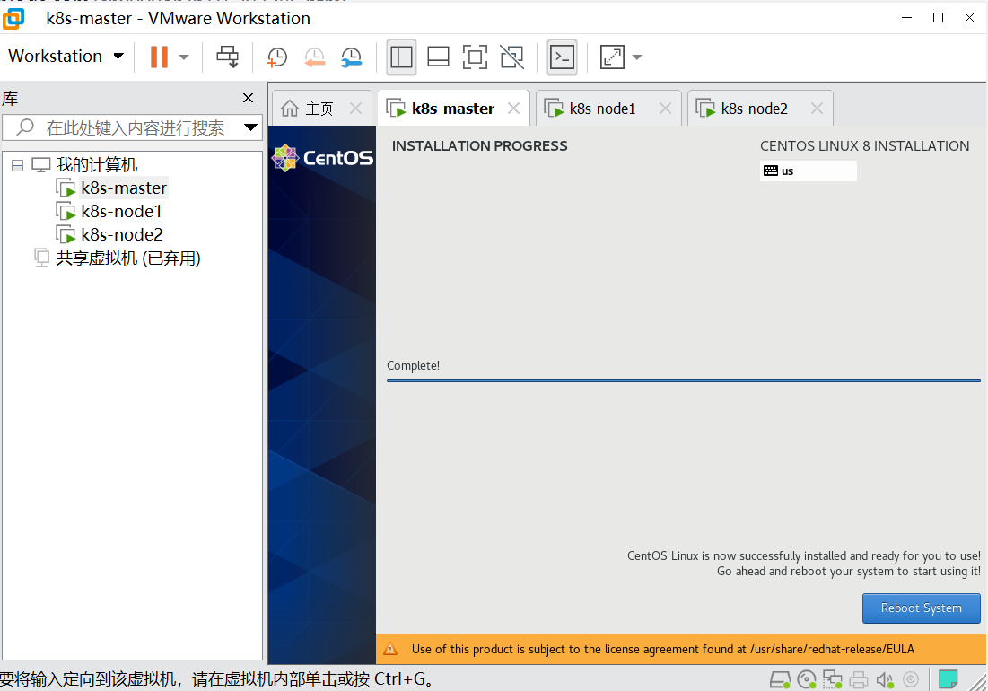
Task: Click the installation progress bar
Action: [x=684, y=380]
